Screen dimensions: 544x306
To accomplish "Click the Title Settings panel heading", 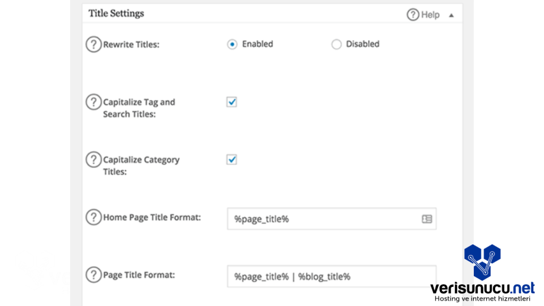I will click(116, 14).
